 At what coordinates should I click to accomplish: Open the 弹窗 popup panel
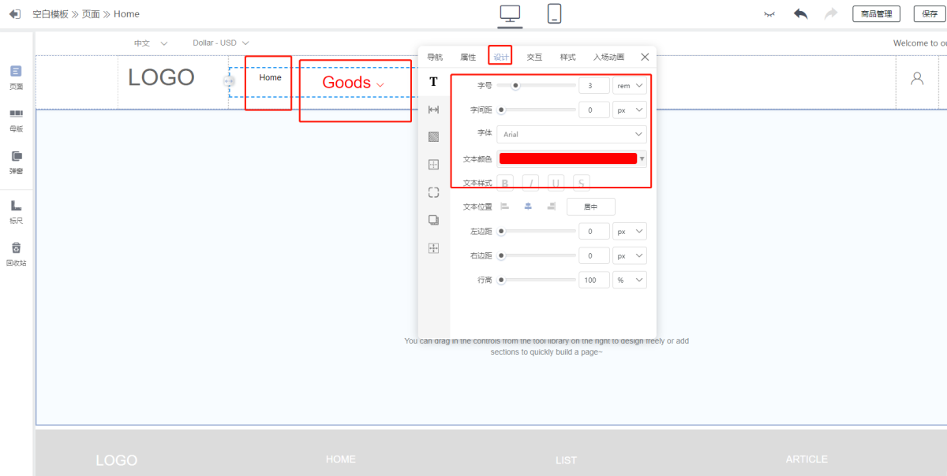(x=16, y=161)
